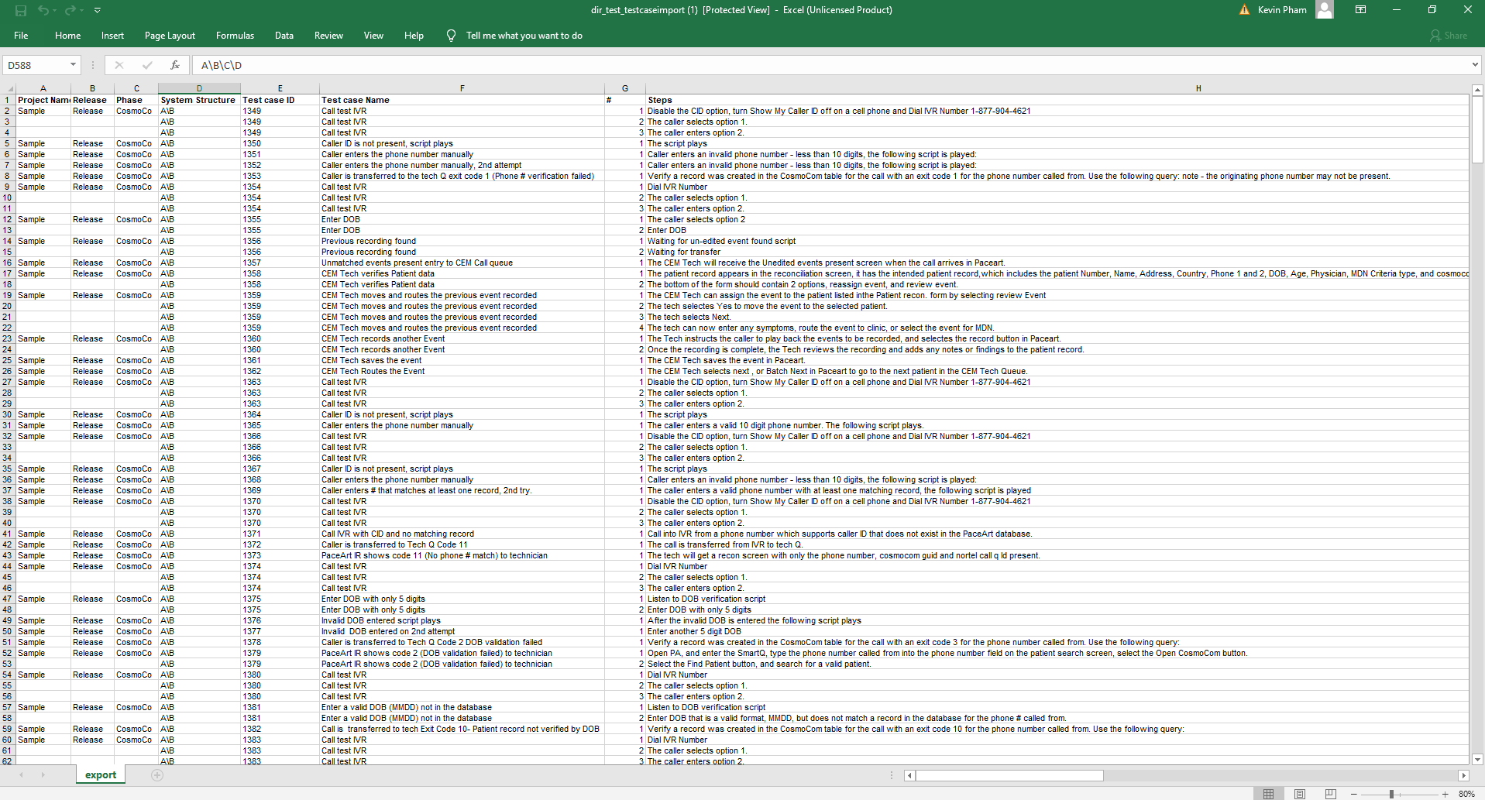Click the Tell me lightbulb icon
Image resolution: width=1485 pixels, height=800 pixels.
tap(451, 36)
